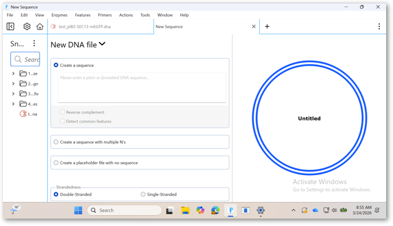
Task: Open File Explorer from taskbar
Action: (185, 211)
